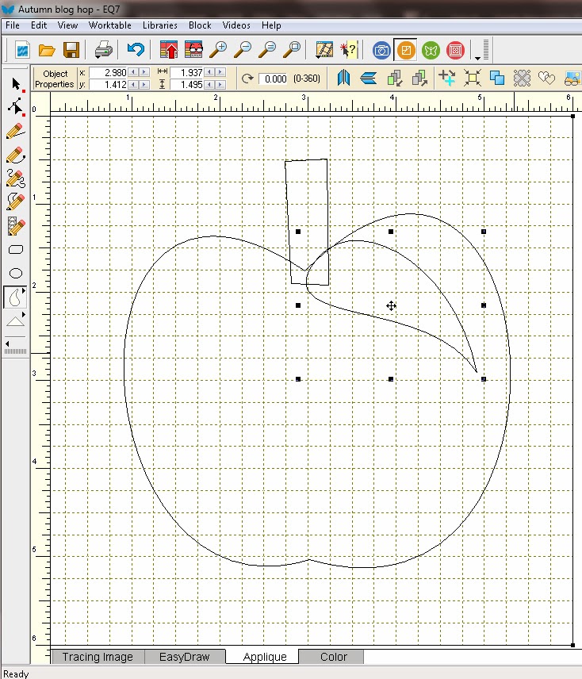582x679 pixels.
Task: Click the Flip Vertical icon
Action: pyautogui.click(x=369, y=79)
